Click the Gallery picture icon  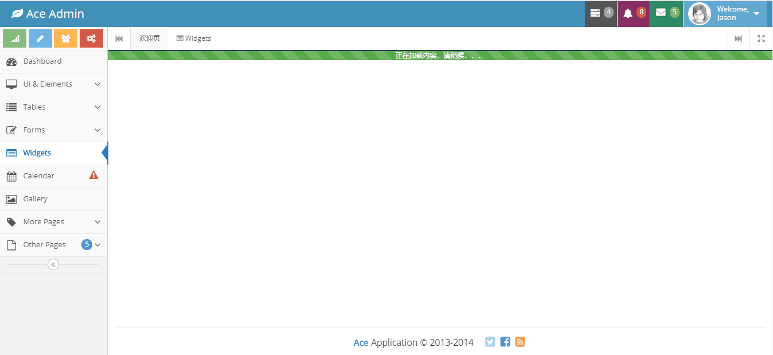tap(11, 199)
